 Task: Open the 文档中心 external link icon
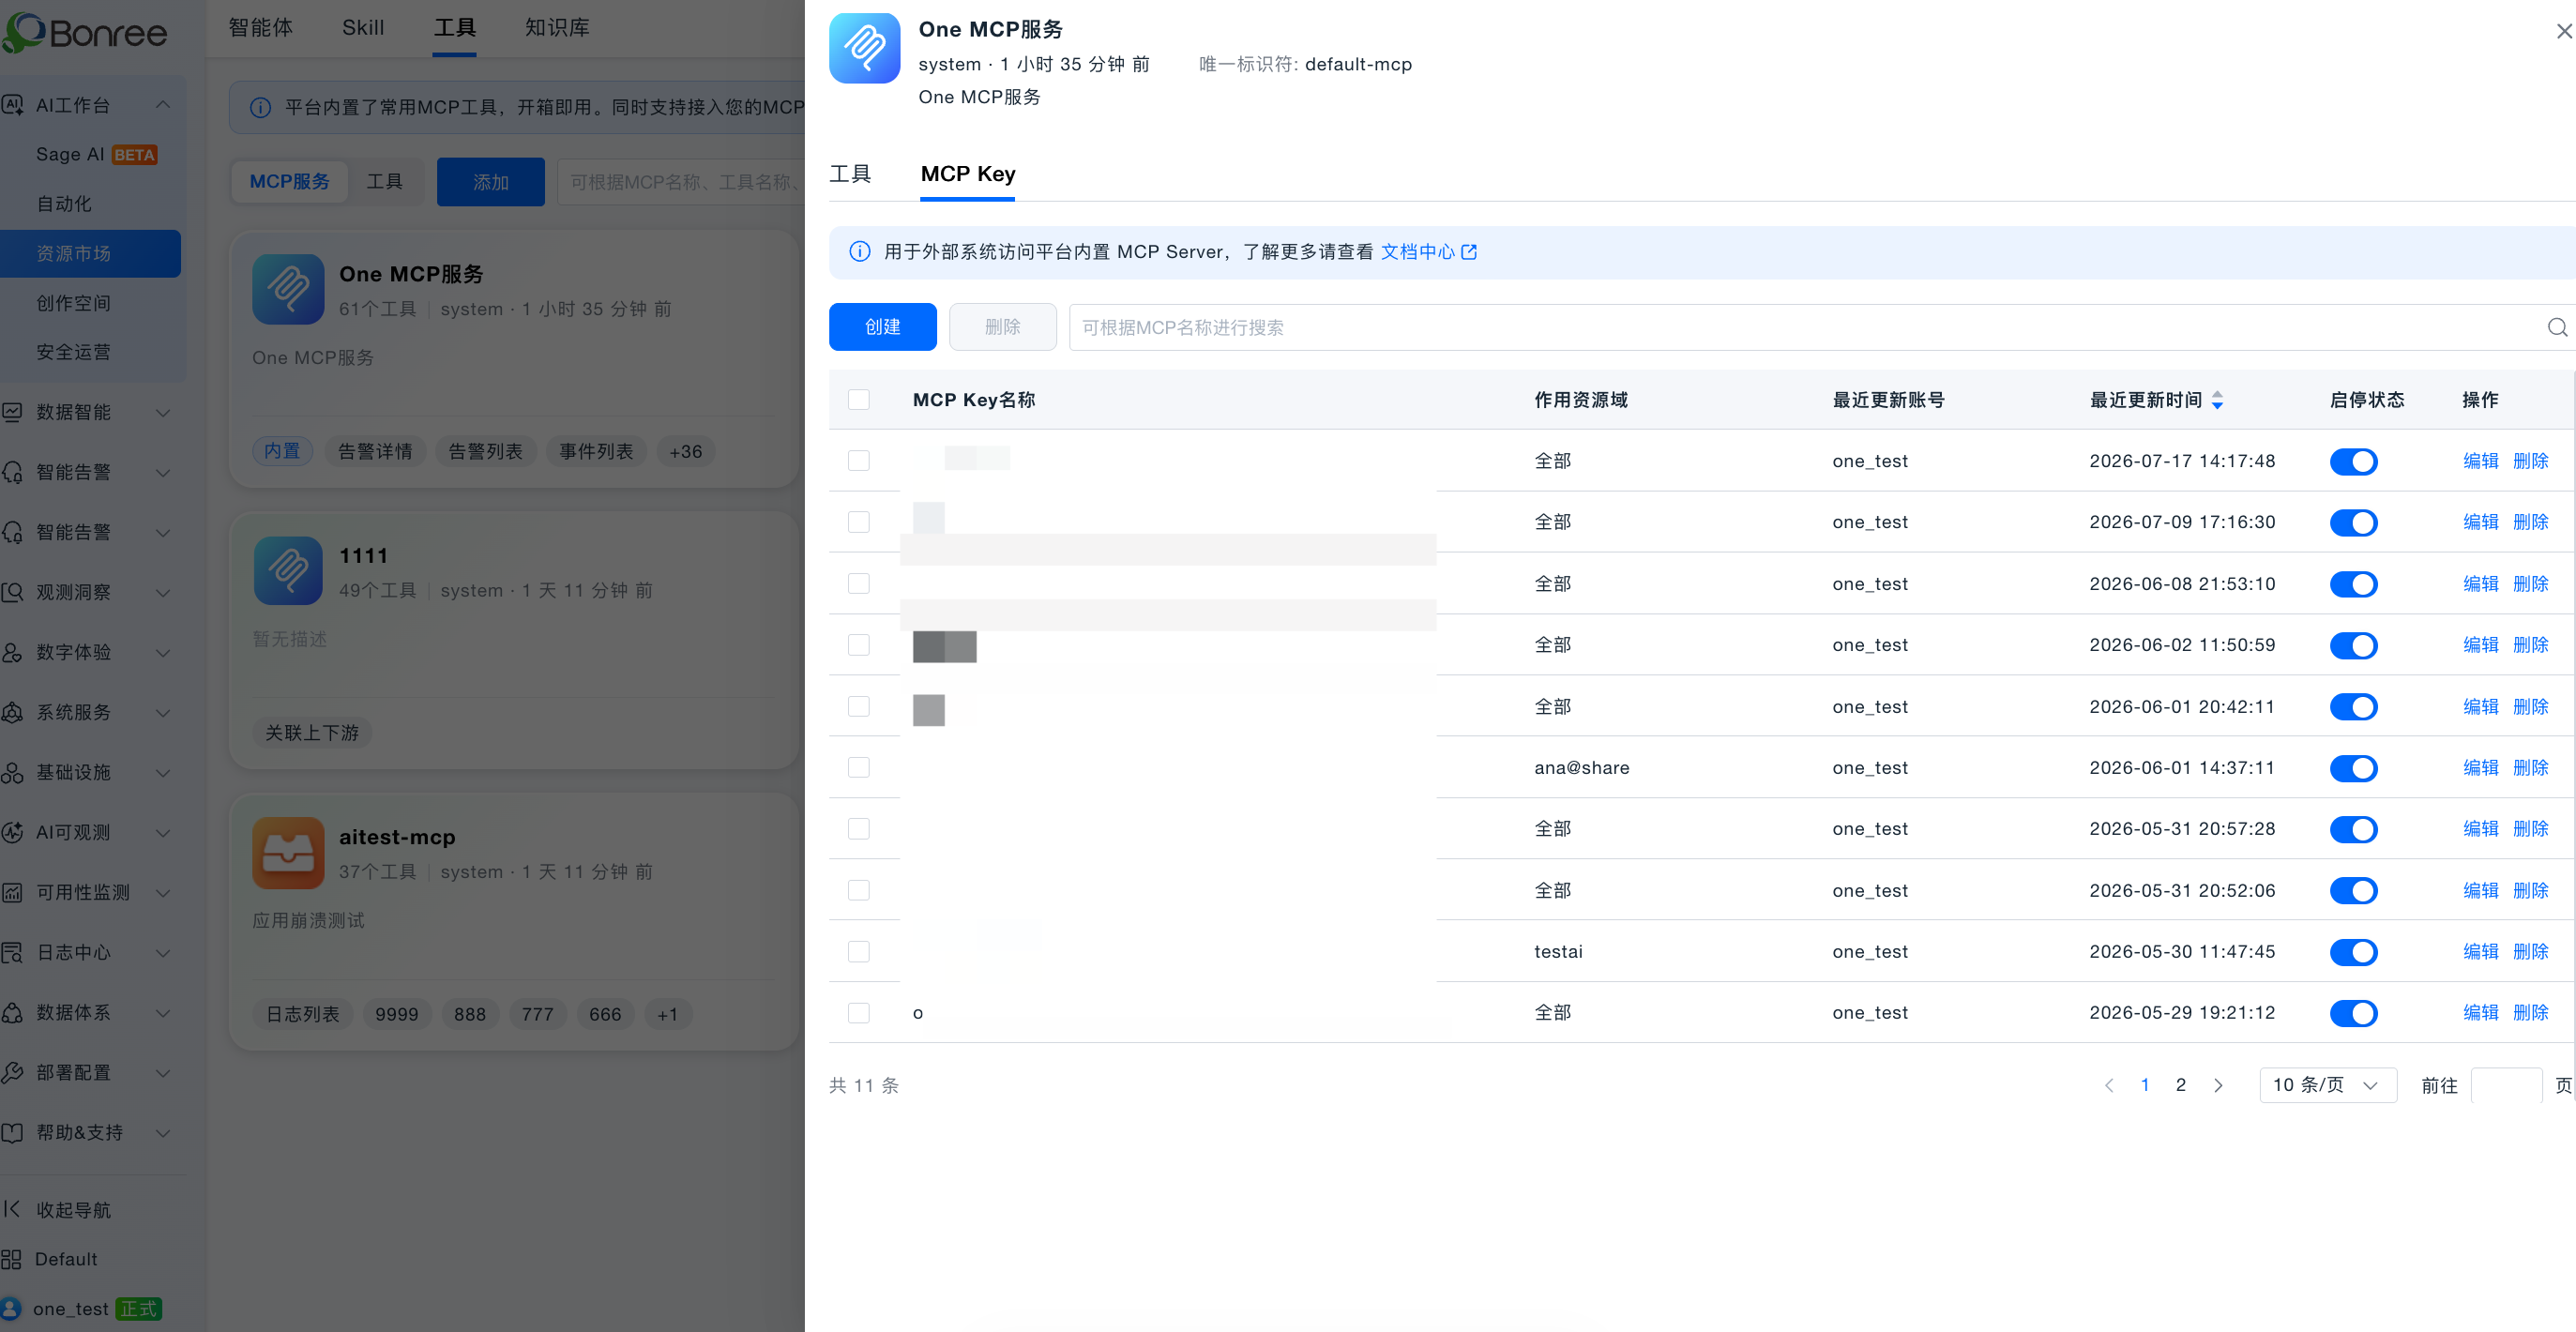[x=1469, y=252]
